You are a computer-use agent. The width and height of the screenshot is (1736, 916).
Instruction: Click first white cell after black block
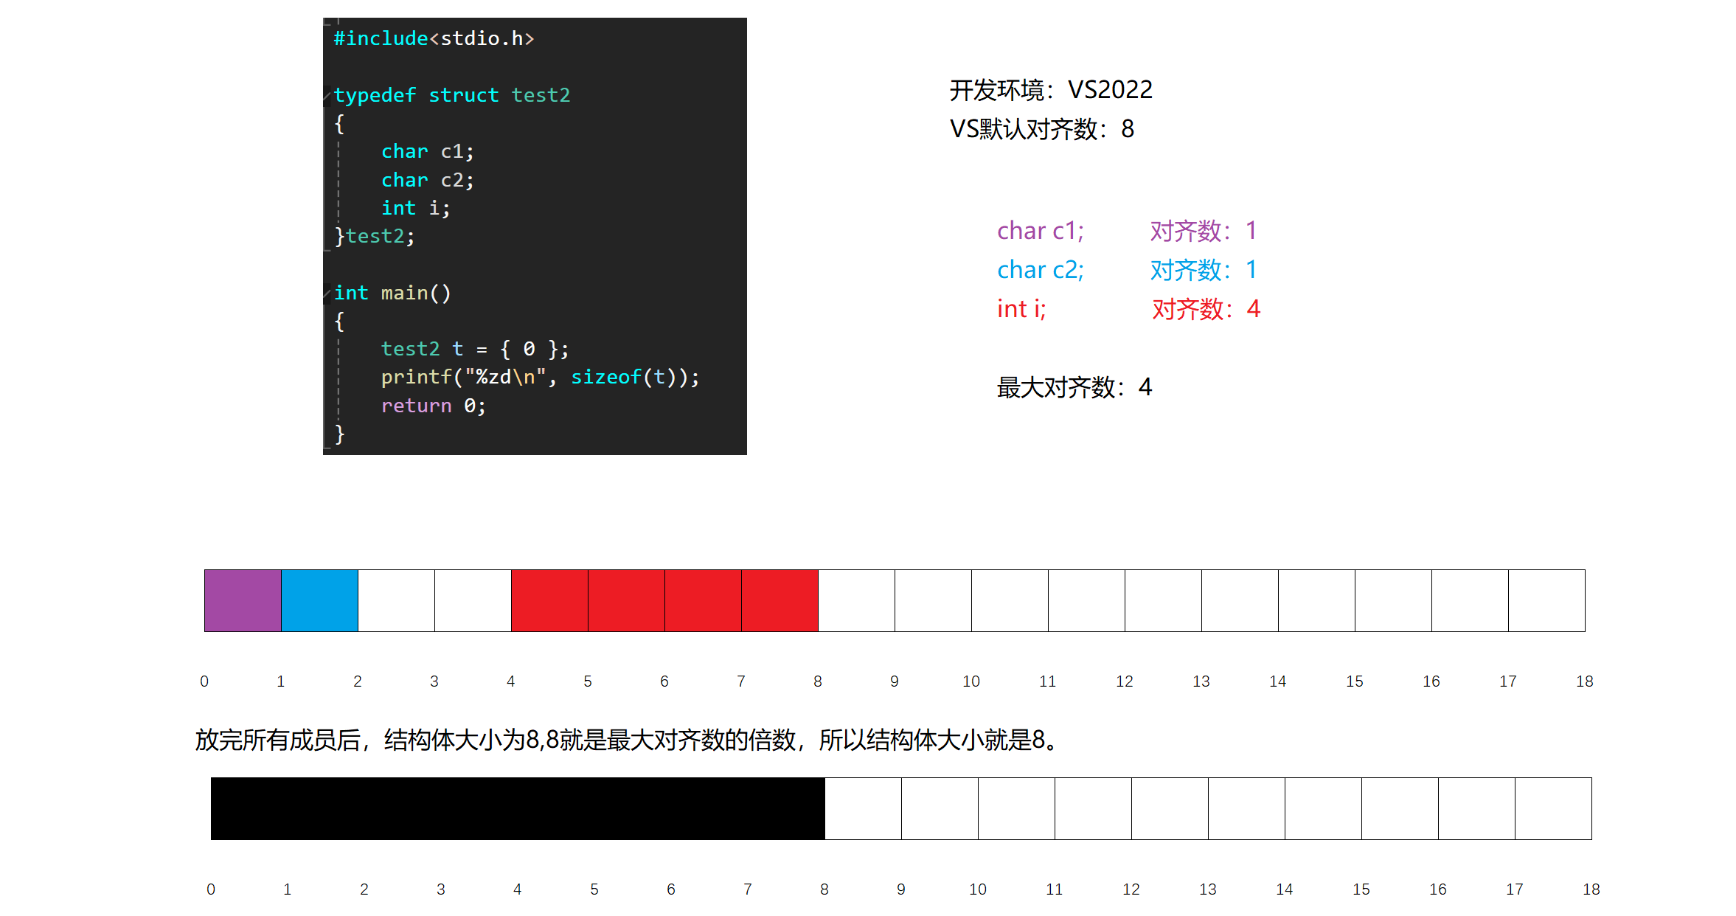[863, 808]
